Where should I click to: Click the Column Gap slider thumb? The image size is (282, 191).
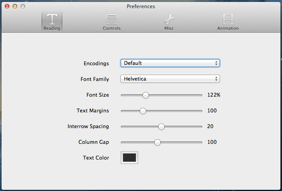pyautogui.click(x=157, y=142)
